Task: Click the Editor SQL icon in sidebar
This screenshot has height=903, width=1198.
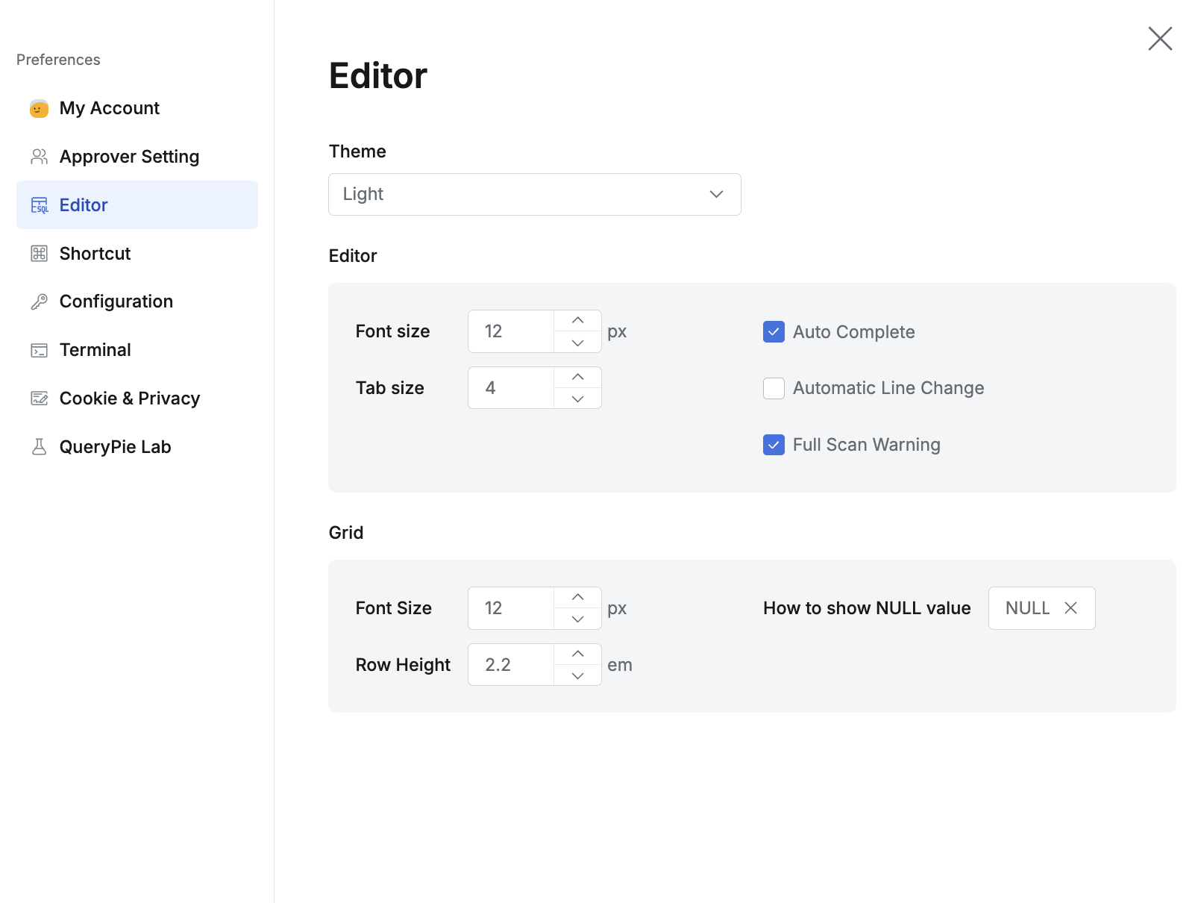Action: pos(39,204)
